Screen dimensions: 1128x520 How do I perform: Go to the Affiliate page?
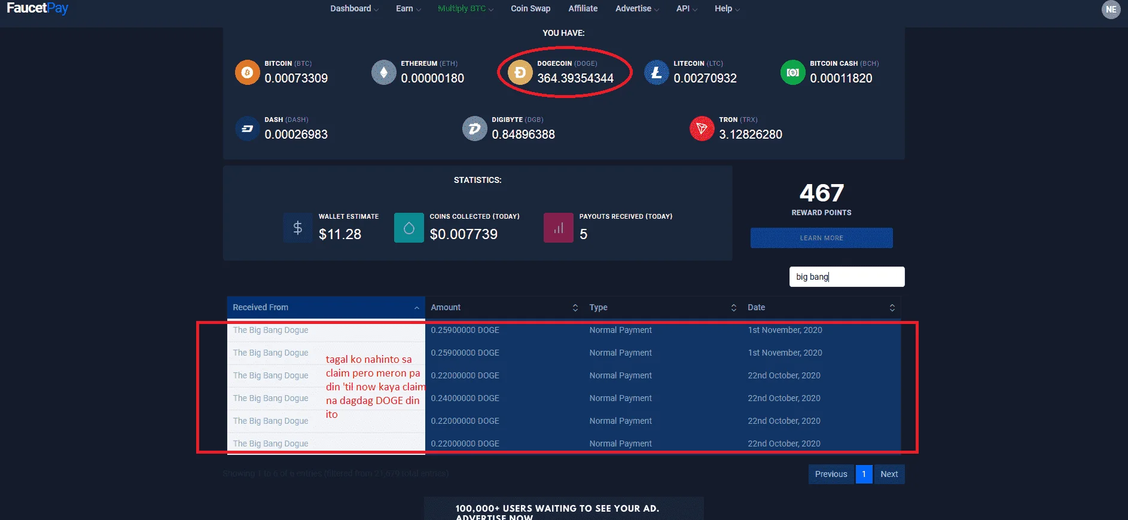tap(583, 8)
